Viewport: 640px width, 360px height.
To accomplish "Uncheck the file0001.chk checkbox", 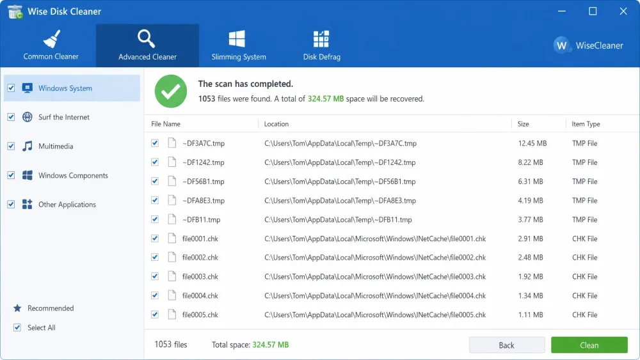I will tap(155, 238).
